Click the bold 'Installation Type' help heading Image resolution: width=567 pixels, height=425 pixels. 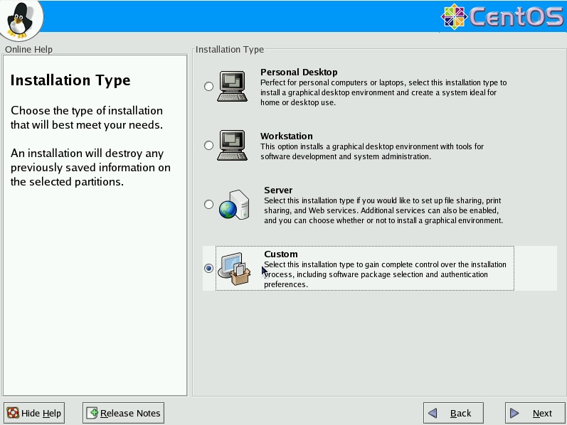tap(70, 80)
